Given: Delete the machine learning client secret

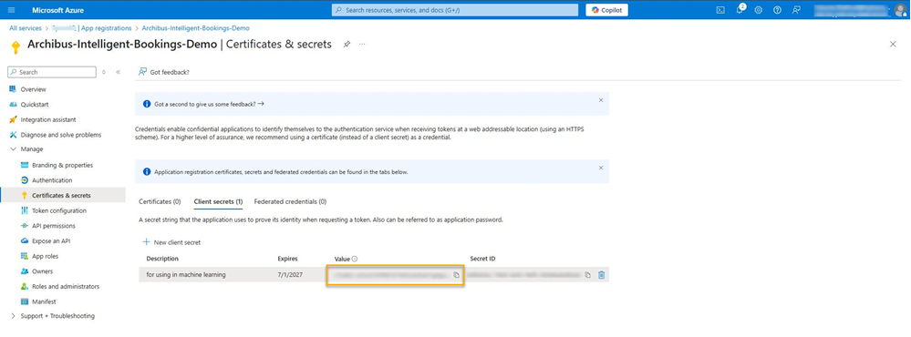Looking at the screenshot, I should (x=601, y=275).
